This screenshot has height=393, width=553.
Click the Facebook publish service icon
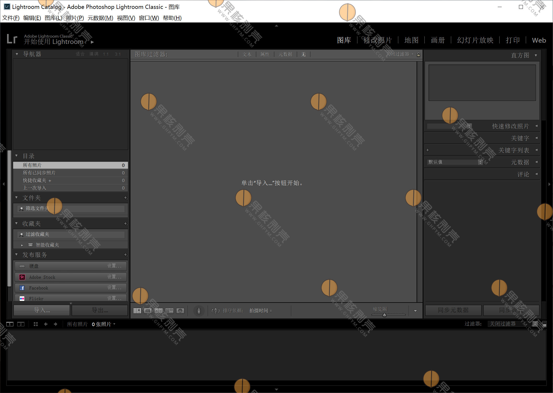[x=22, y=288]
